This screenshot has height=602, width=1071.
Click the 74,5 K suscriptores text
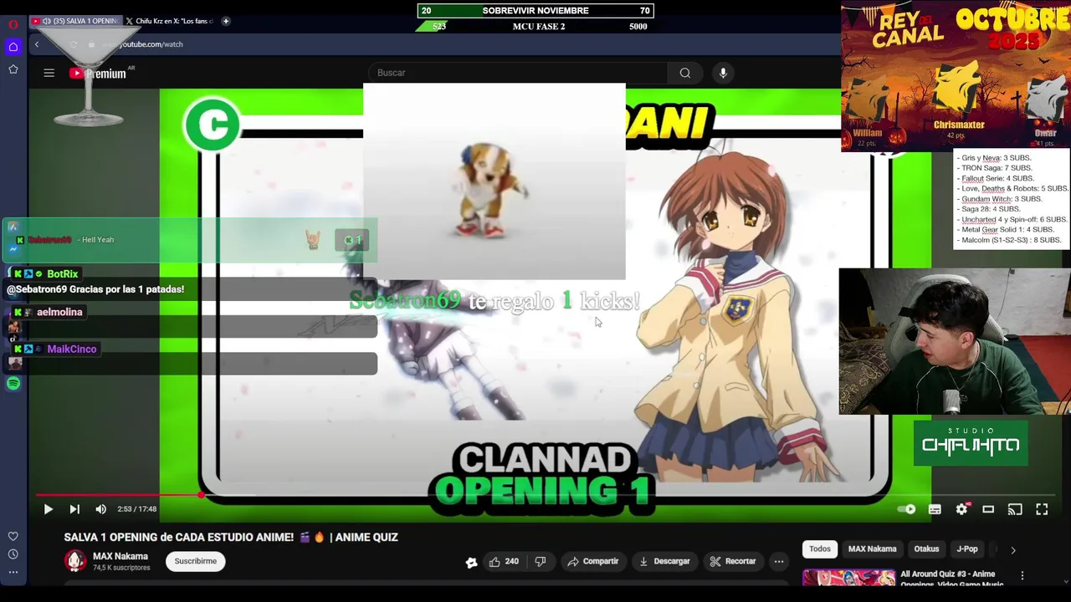121,568
